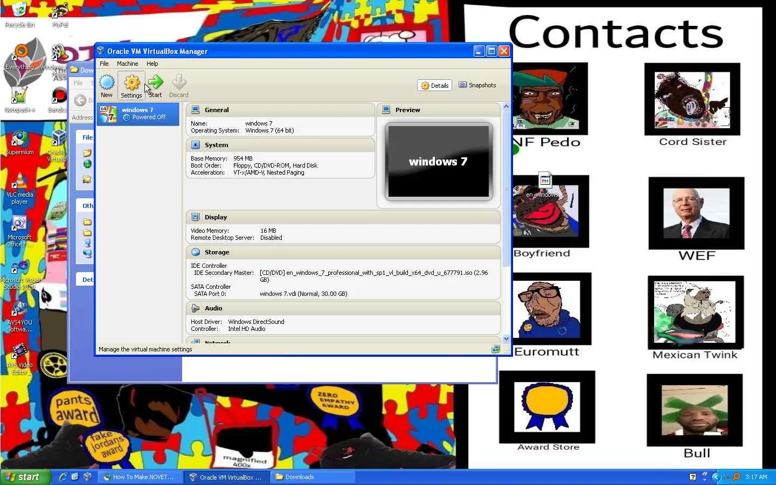Open the Recycle Bin desktop icon
This screenshot has height=485, width=776.
[x=19, y=15]
